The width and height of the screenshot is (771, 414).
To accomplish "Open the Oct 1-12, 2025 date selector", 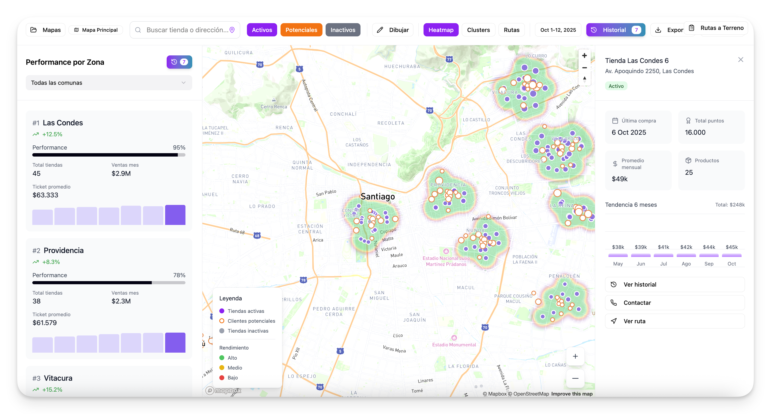I will coord(558,30).
